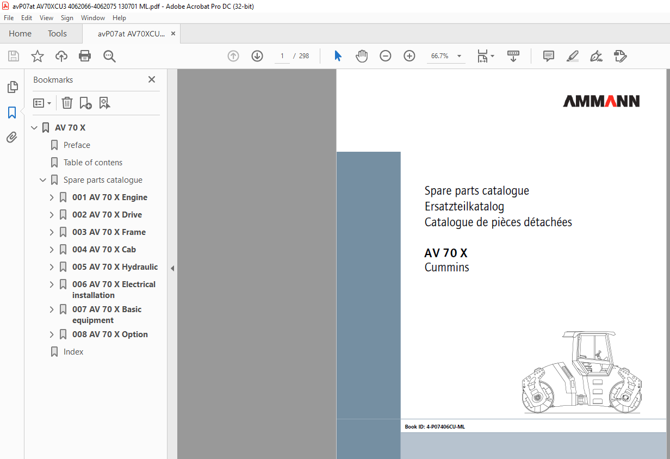Open the Edit menu
Viewport: 670px width, 459px height.
[27, 18]
